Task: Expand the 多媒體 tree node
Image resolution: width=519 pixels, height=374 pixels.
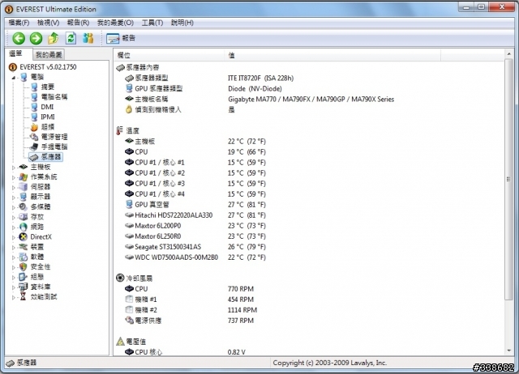Action: pyautogui.click(x=14, y=207)
